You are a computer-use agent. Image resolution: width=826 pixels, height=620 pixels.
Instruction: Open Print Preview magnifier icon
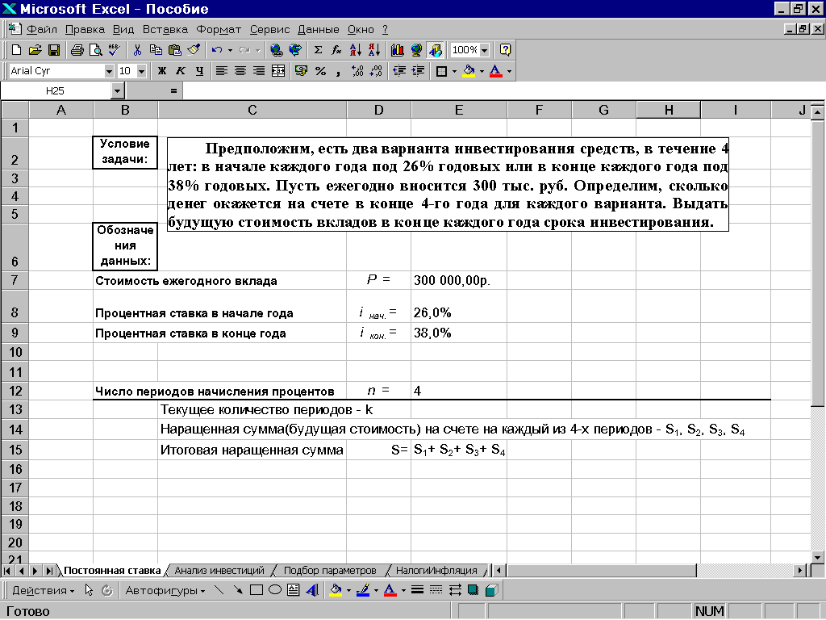click(x=96, y=50)
